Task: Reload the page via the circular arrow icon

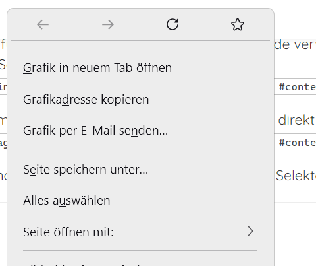Action: [172, 24]
